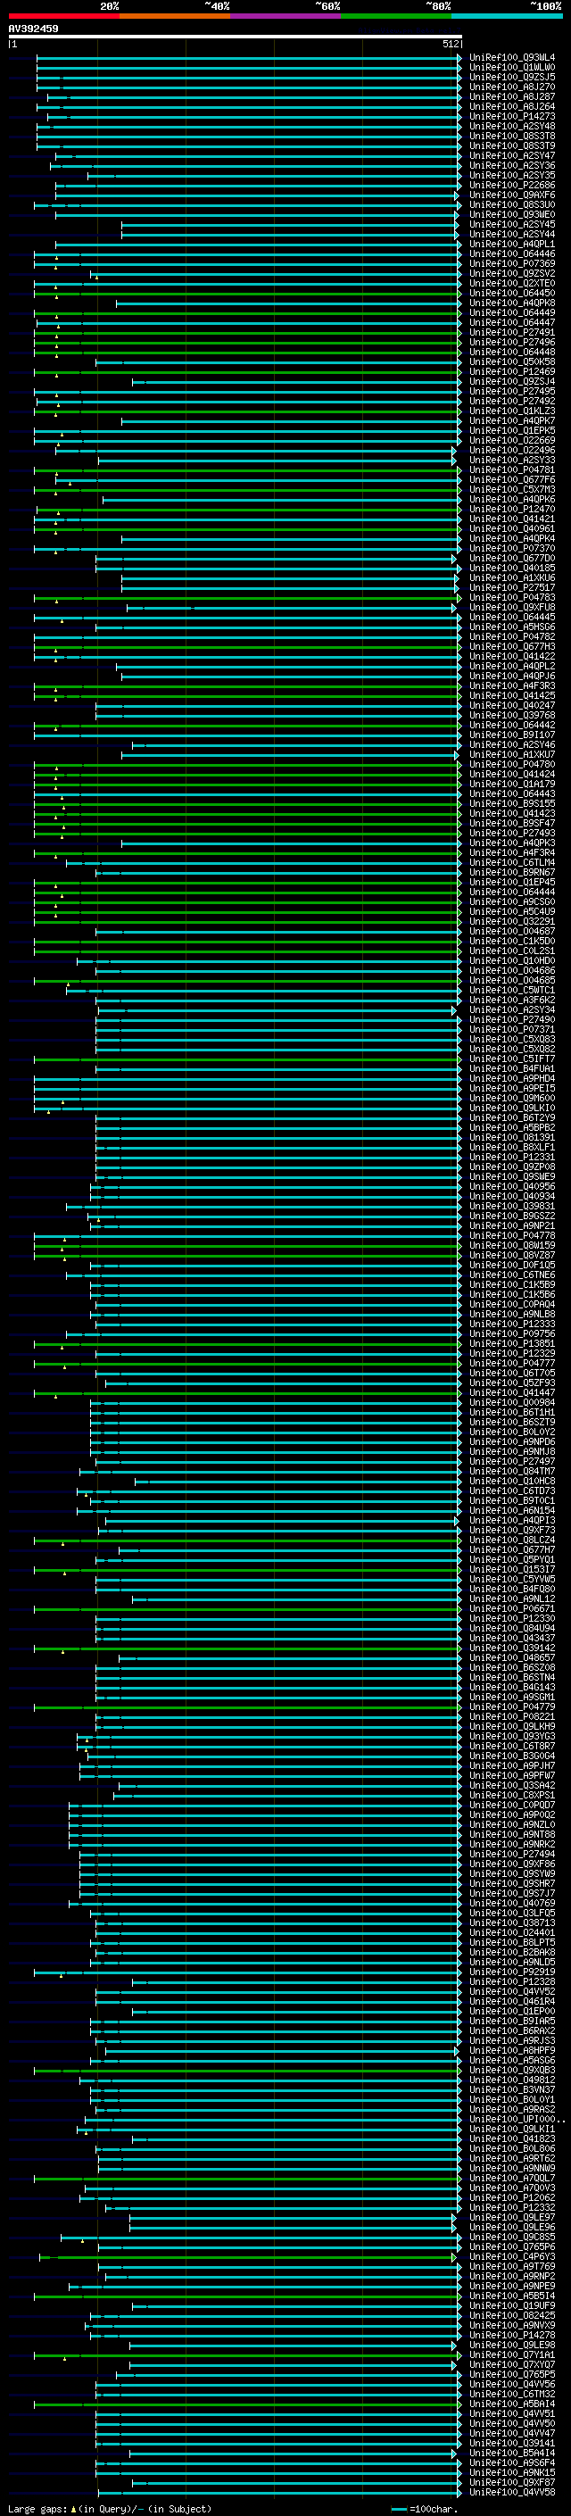The image size is (571, 2516).
Task: Open hit UniRef100_A8J270
Action: (512, 87)
